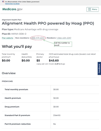
Task: Select the Drug premium row label
Action: (x=12, y=107)
